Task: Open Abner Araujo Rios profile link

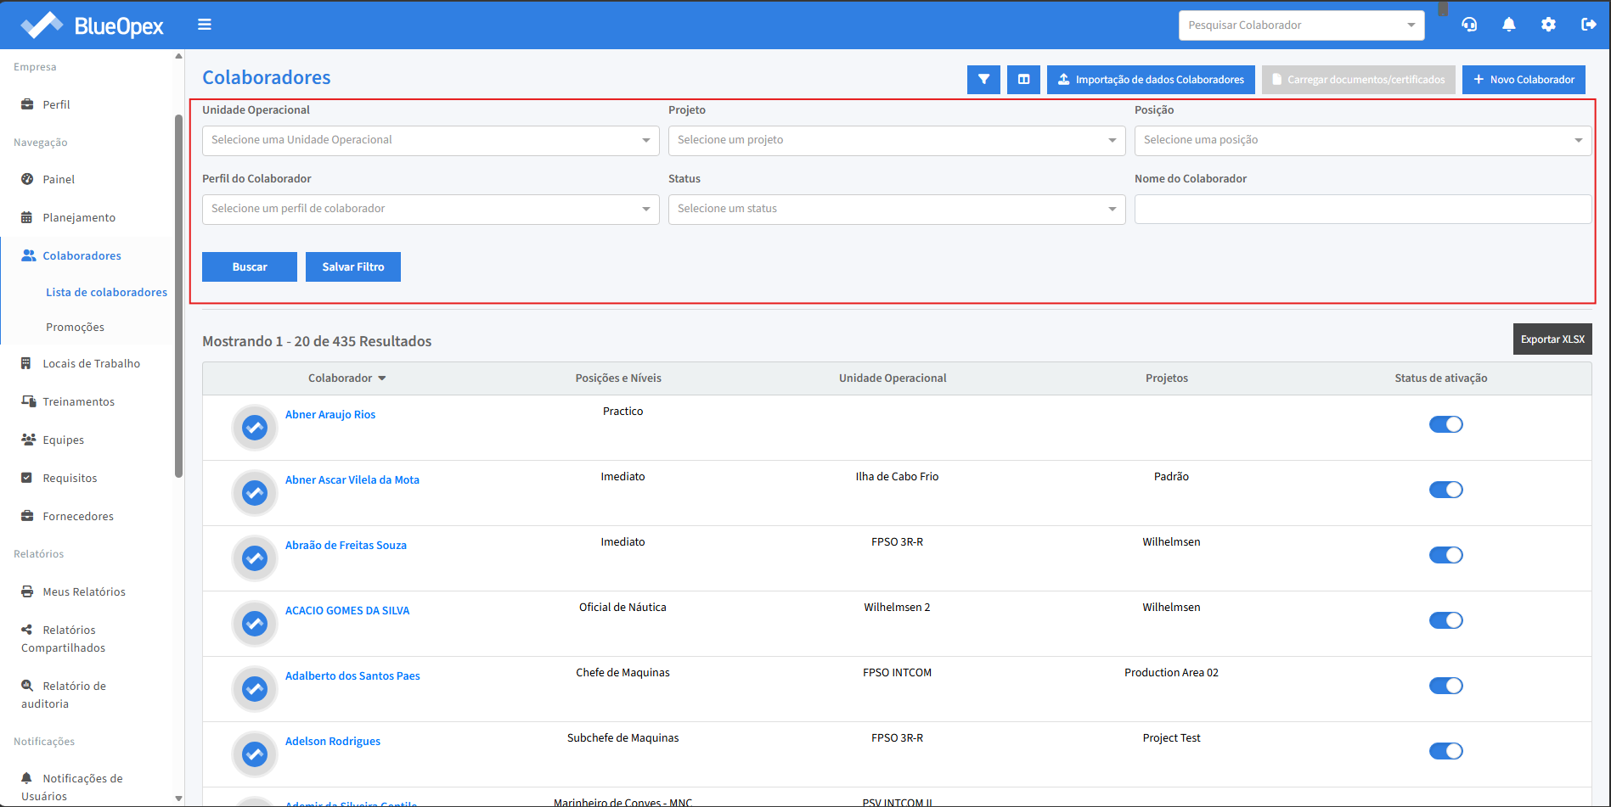Action: pos(330,414)
